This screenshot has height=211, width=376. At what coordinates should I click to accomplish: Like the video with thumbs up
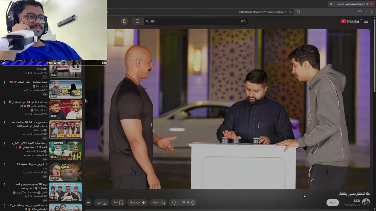tap(188, 203)
